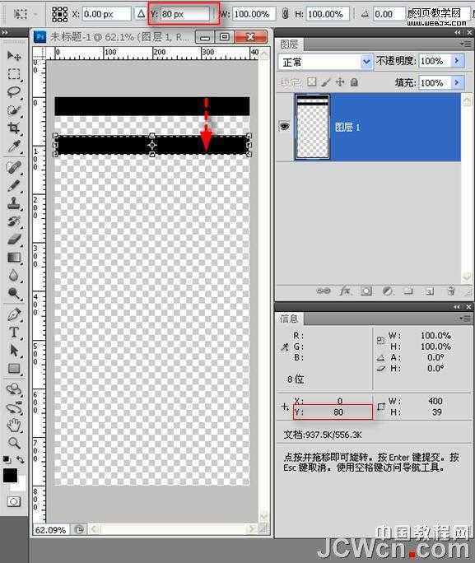Create a new layer group
The width and height of the screenshot is (475, 563).
(x=408, y=291)
